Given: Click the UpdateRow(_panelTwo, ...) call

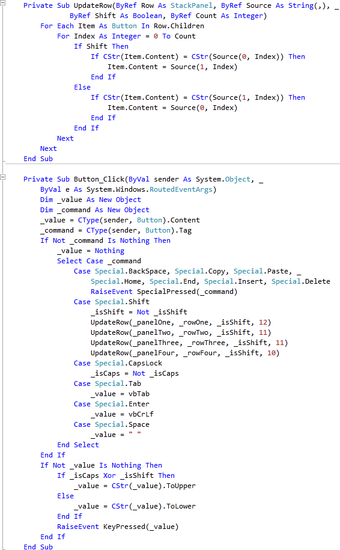Looking at the screenshot, I should click(x=181, y=332).
